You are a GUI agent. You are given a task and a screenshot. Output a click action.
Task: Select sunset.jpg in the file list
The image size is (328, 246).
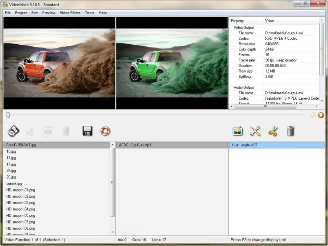(14, 184)
